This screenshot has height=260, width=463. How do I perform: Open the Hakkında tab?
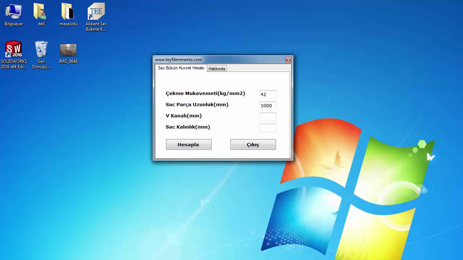pyautogui.click(x=217, y=69)
